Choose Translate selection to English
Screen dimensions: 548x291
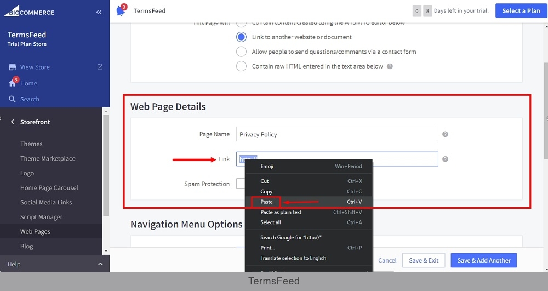tap(309, 258)
